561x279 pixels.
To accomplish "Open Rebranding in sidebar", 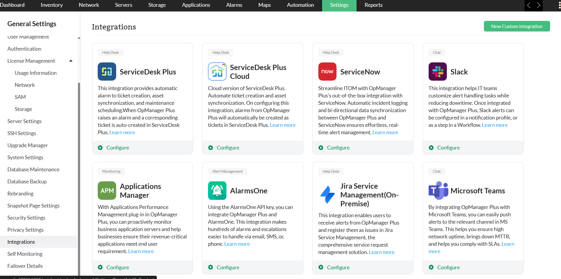I will coord(21,193).
